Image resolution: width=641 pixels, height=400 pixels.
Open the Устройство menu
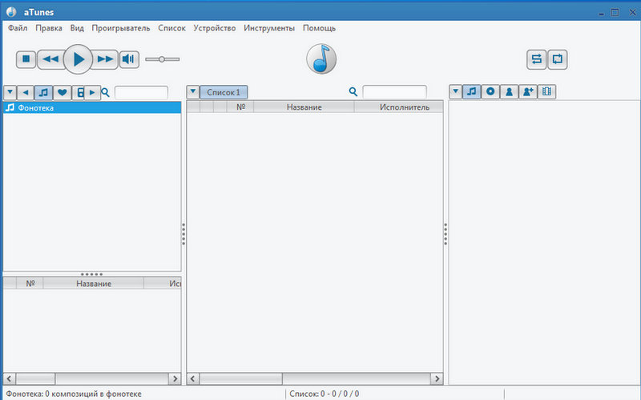point(214,28)
